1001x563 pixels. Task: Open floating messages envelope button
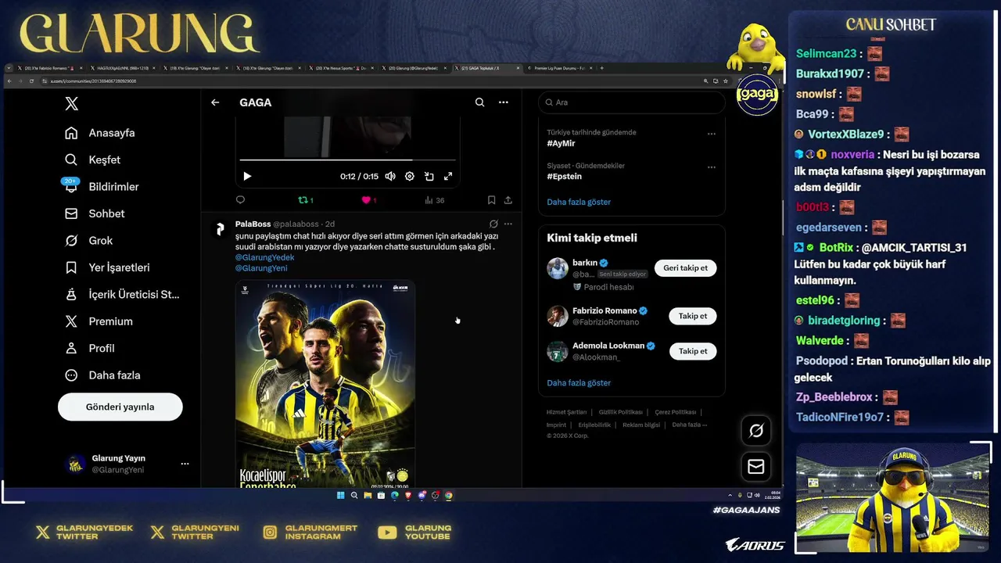756,467
